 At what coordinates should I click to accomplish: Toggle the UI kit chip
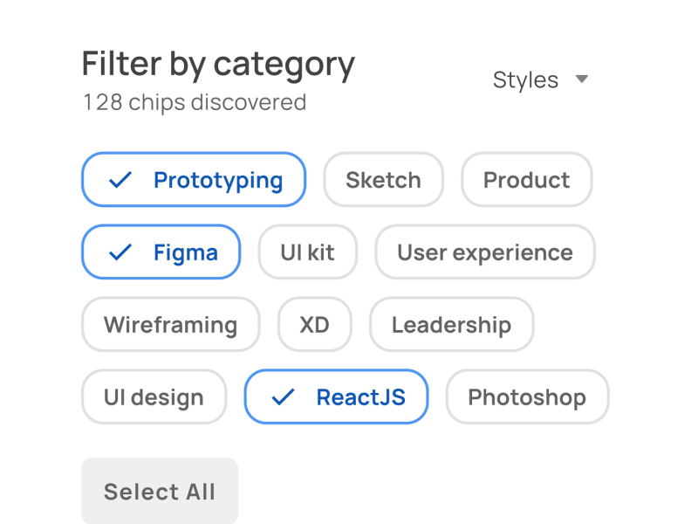(307, 252)
